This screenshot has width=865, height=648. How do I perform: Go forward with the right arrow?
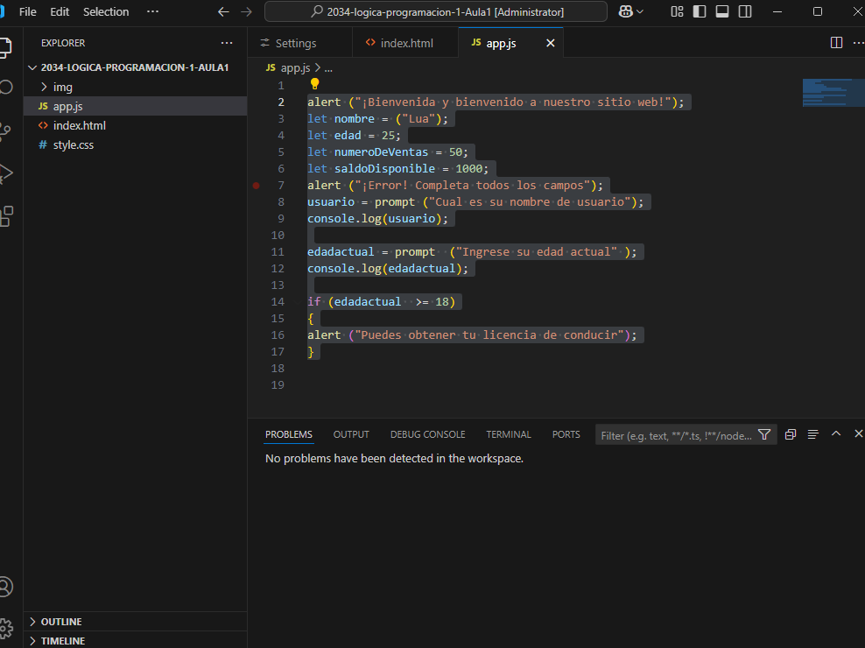tap(247, 11)
